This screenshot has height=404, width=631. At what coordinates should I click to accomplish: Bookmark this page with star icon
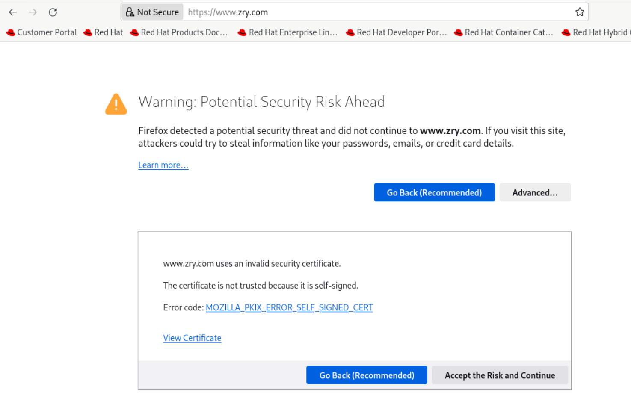point(580,12)
